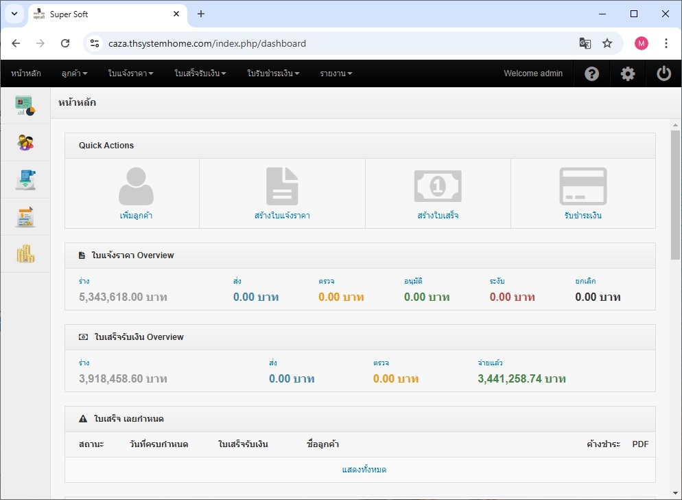Open the ใบแจ้งราคา dropdown menu

tap(130, 73)
